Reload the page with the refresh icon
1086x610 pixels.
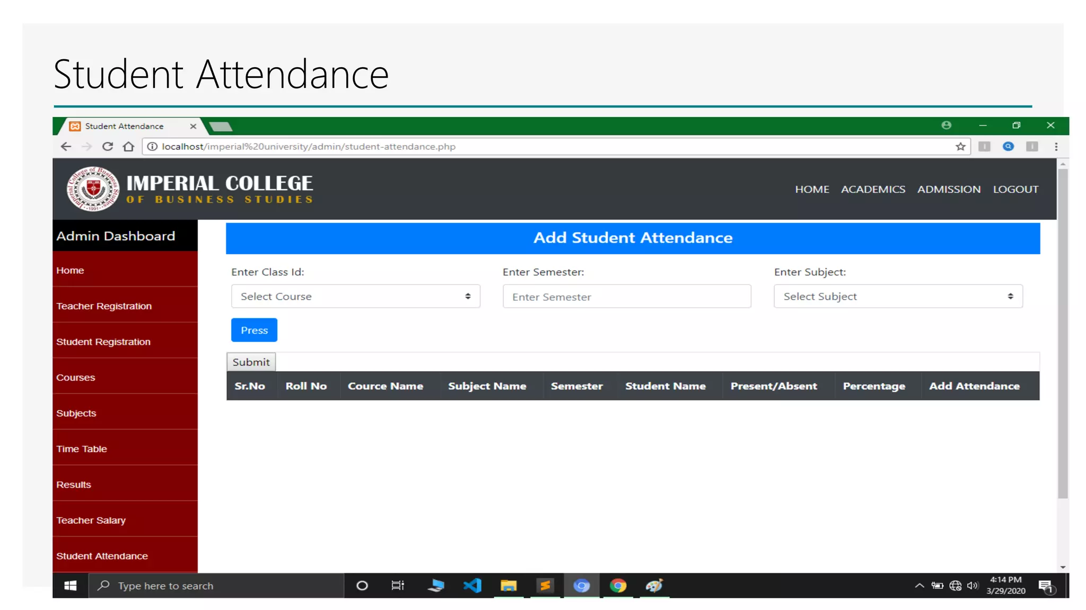point(108,147)
